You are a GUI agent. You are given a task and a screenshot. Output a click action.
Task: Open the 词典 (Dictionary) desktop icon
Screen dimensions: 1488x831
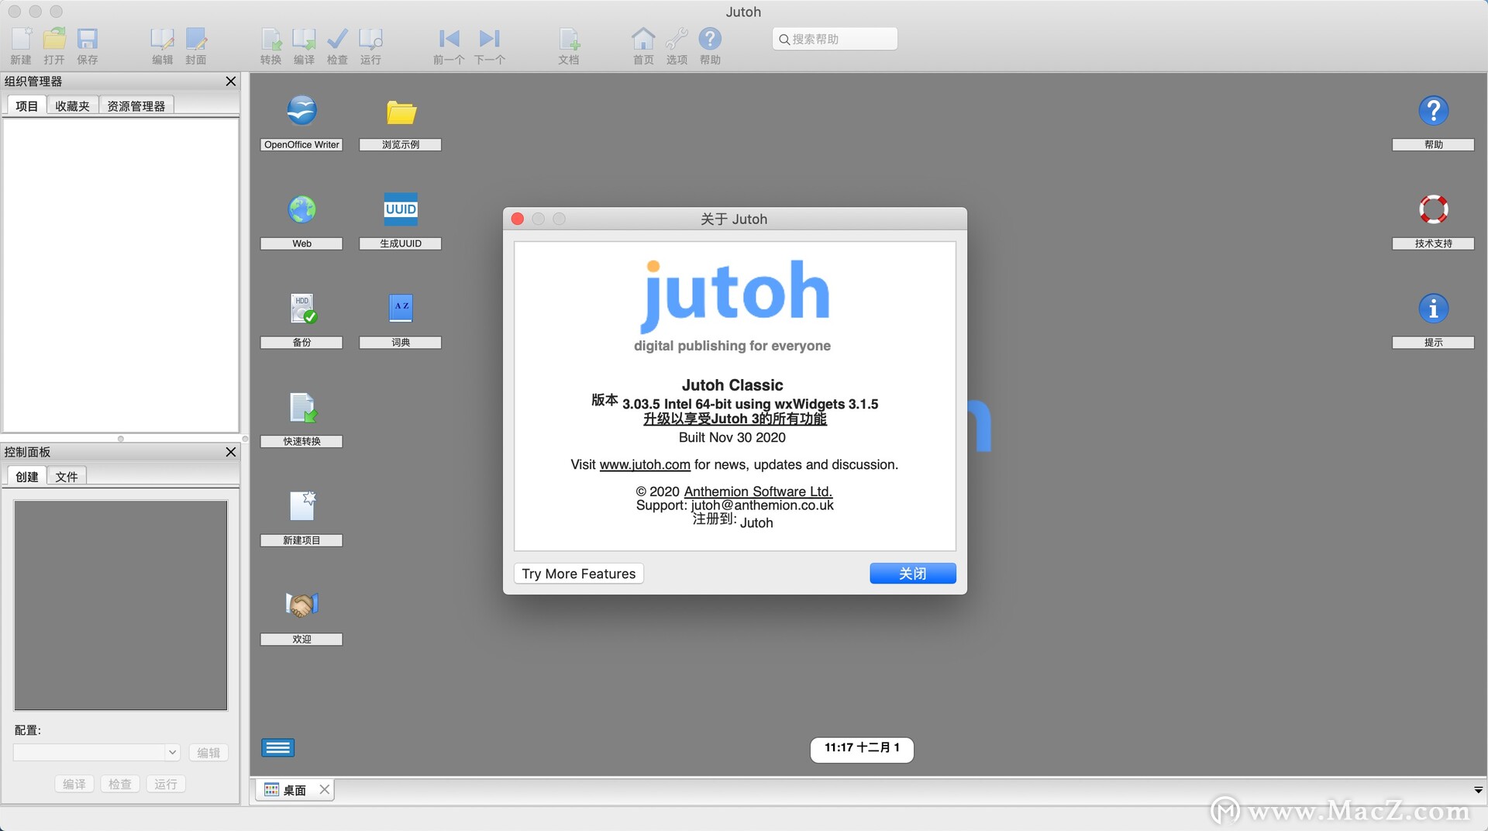pyautogui.click(x=401, y=309)
